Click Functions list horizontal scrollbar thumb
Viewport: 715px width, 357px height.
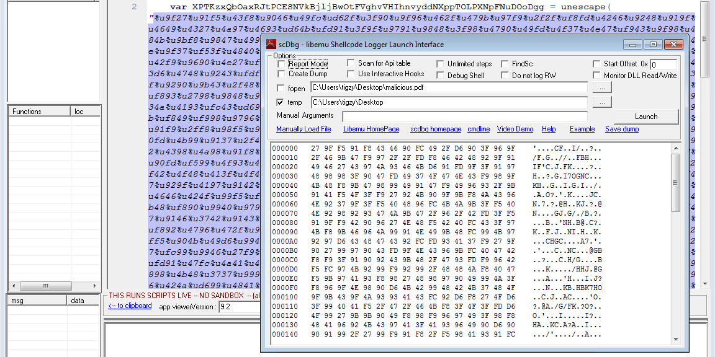[x=45, y=286]
